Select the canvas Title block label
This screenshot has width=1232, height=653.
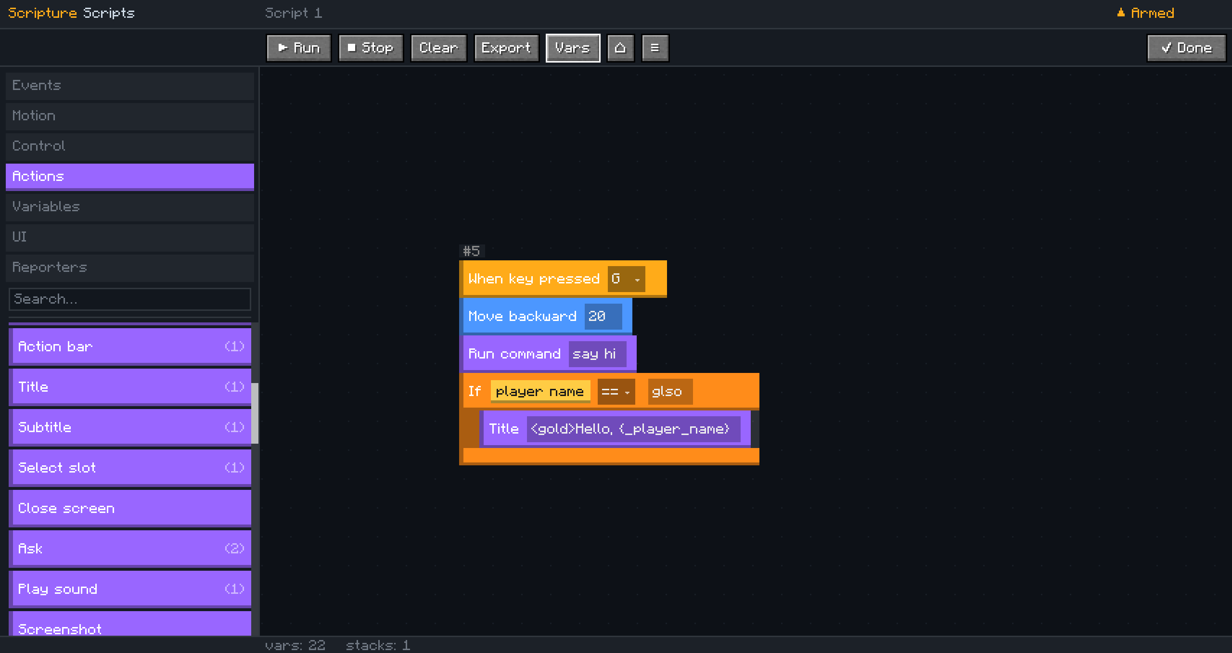(504, 429)
